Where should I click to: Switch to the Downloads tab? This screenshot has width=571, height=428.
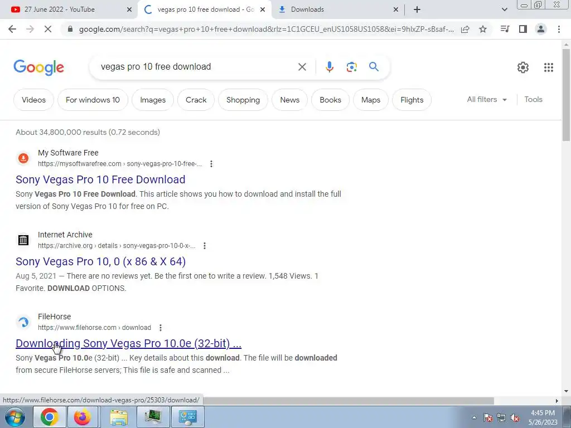335,9
